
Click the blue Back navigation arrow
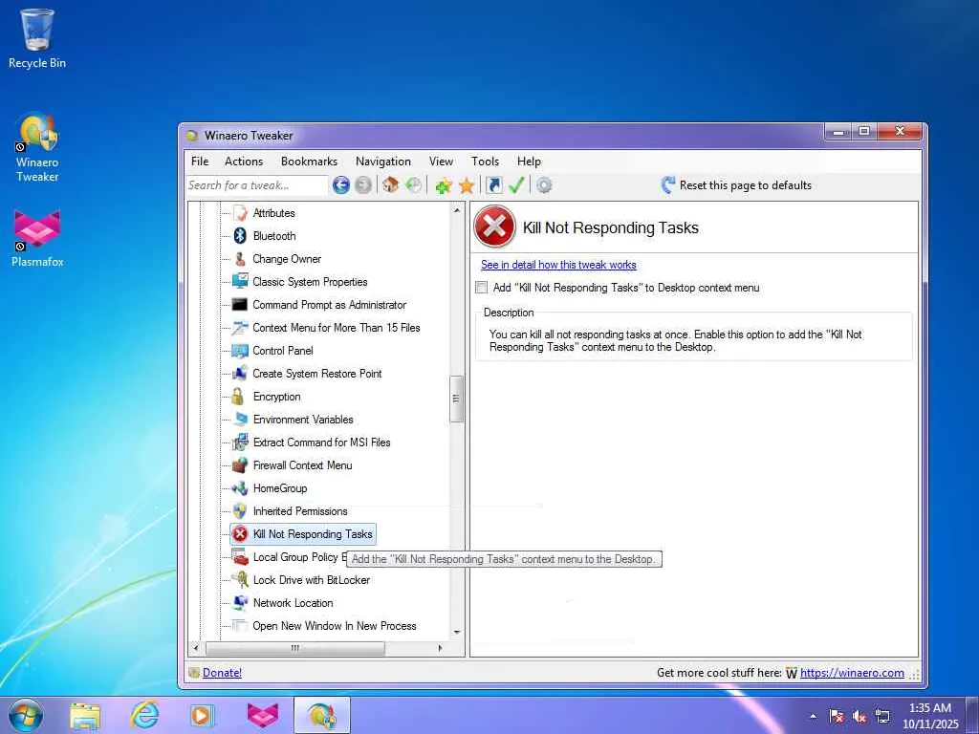tap(340, 185)
